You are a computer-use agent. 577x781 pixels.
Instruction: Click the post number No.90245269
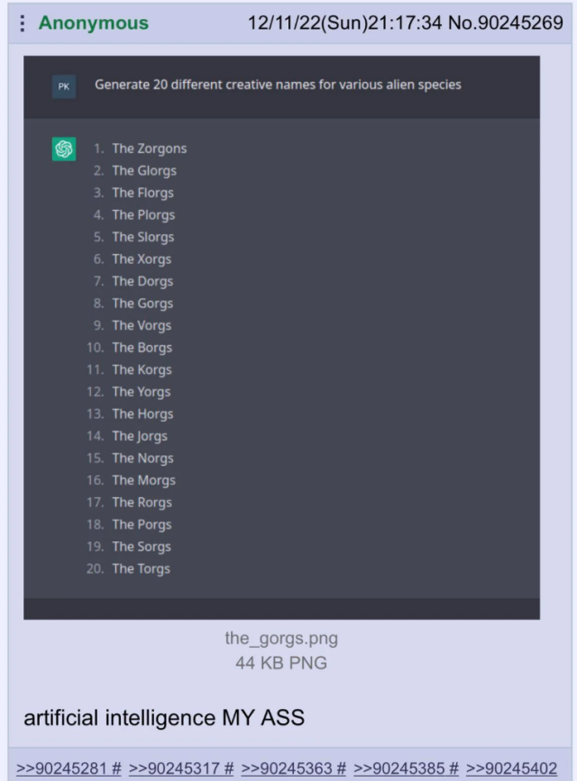click(505, 23)
